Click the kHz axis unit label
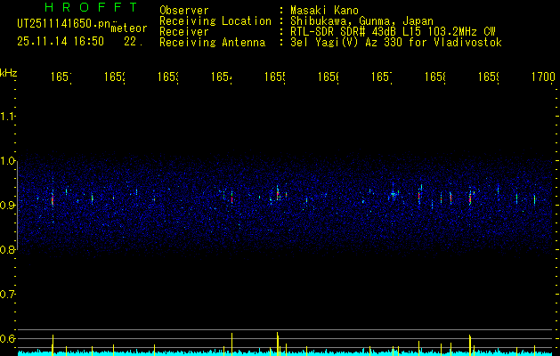This screenshot has height=356, width=560. (x=8, y=73)
